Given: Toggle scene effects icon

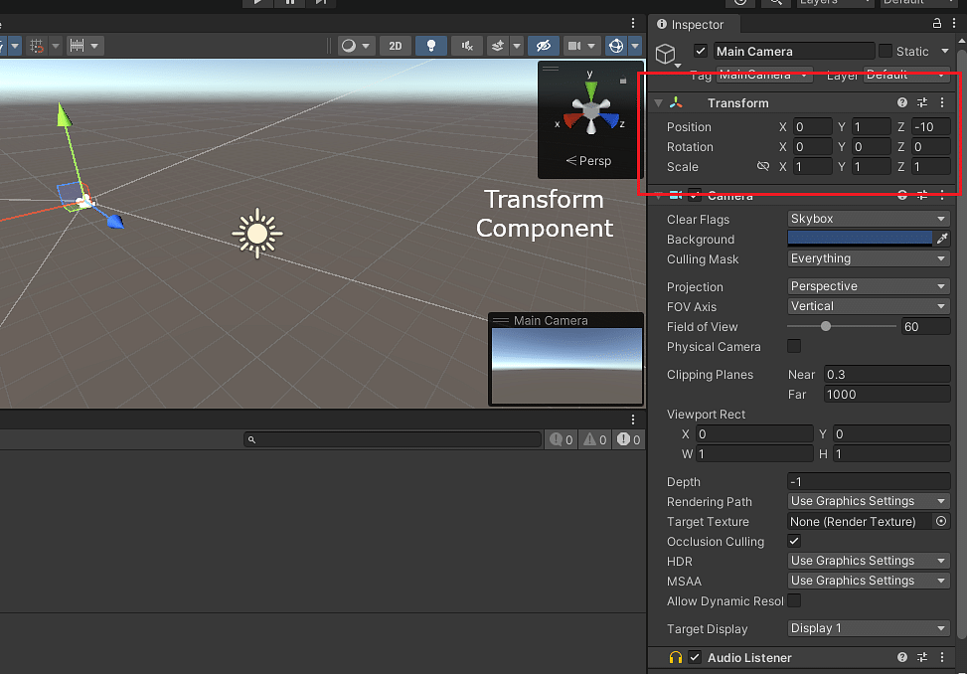Looking at the screenshot, I should (x=498, y=46).
